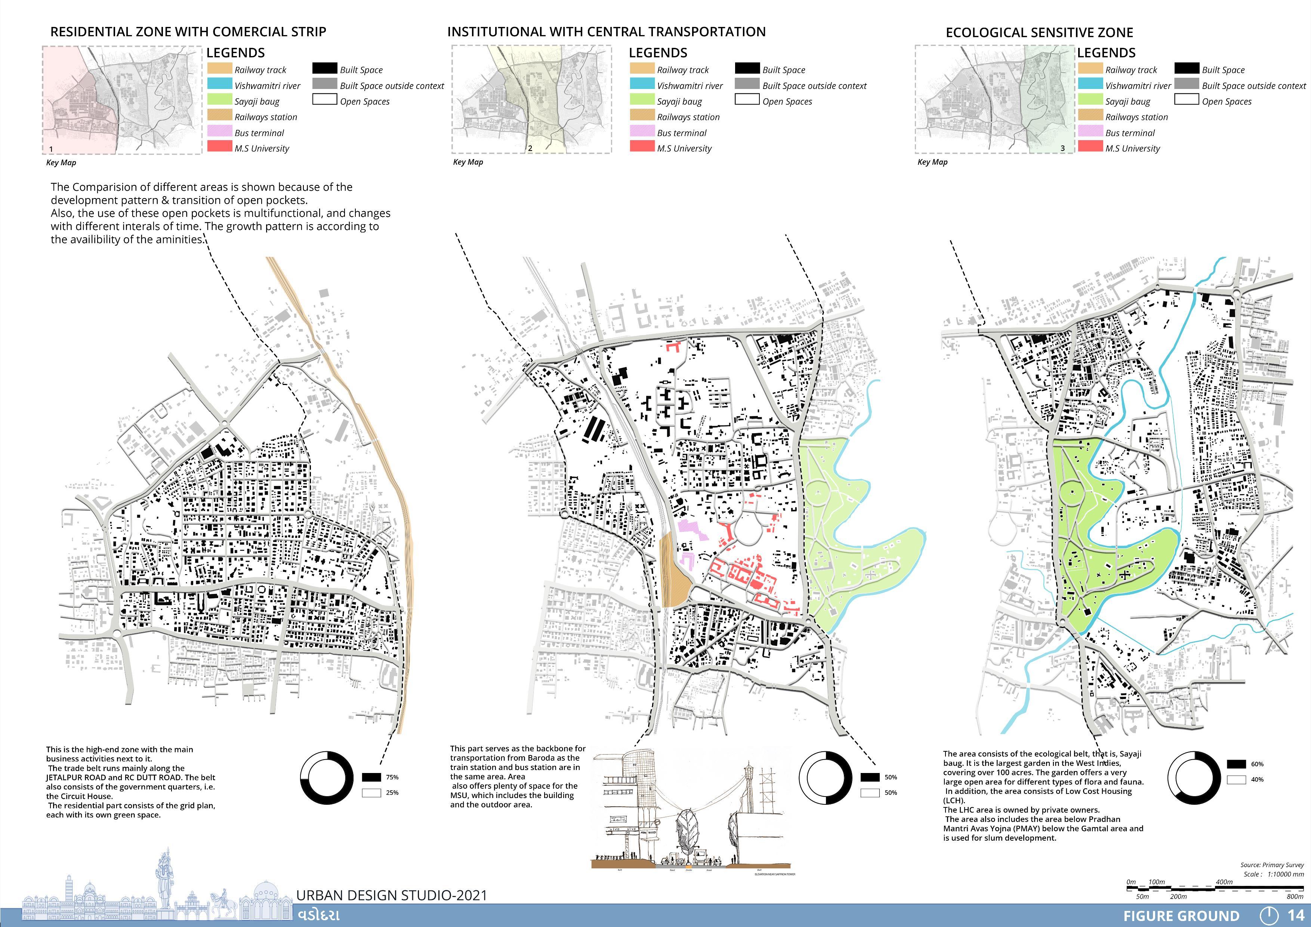Click the black 75% legend box
Screen dimensions: 1311x927
coord(371,777)
